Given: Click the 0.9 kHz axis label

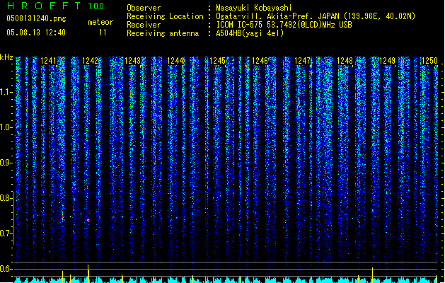Looking at the screenshot, I should coord(6,163).
